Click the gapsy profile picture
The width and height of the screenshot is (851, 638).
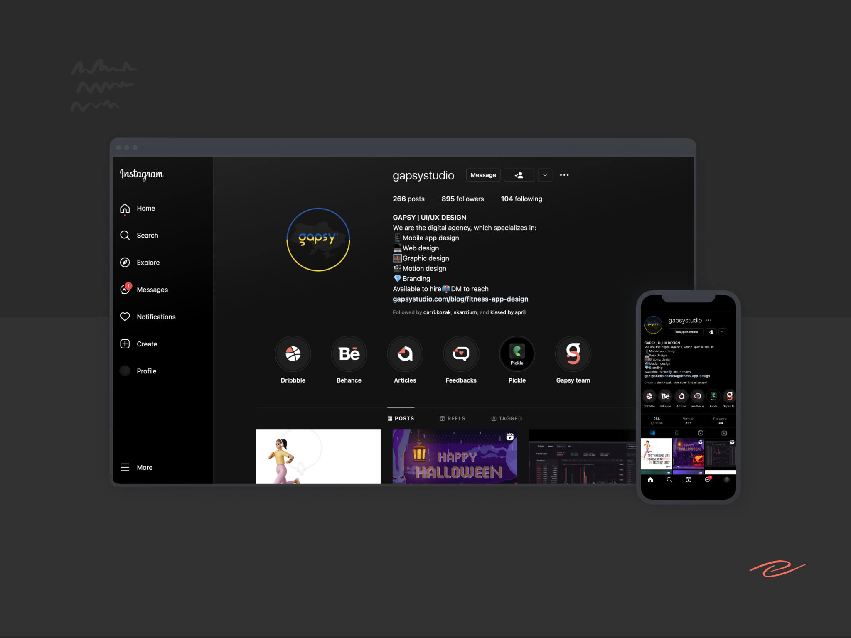pyautogui.click(x=318, y=240)
